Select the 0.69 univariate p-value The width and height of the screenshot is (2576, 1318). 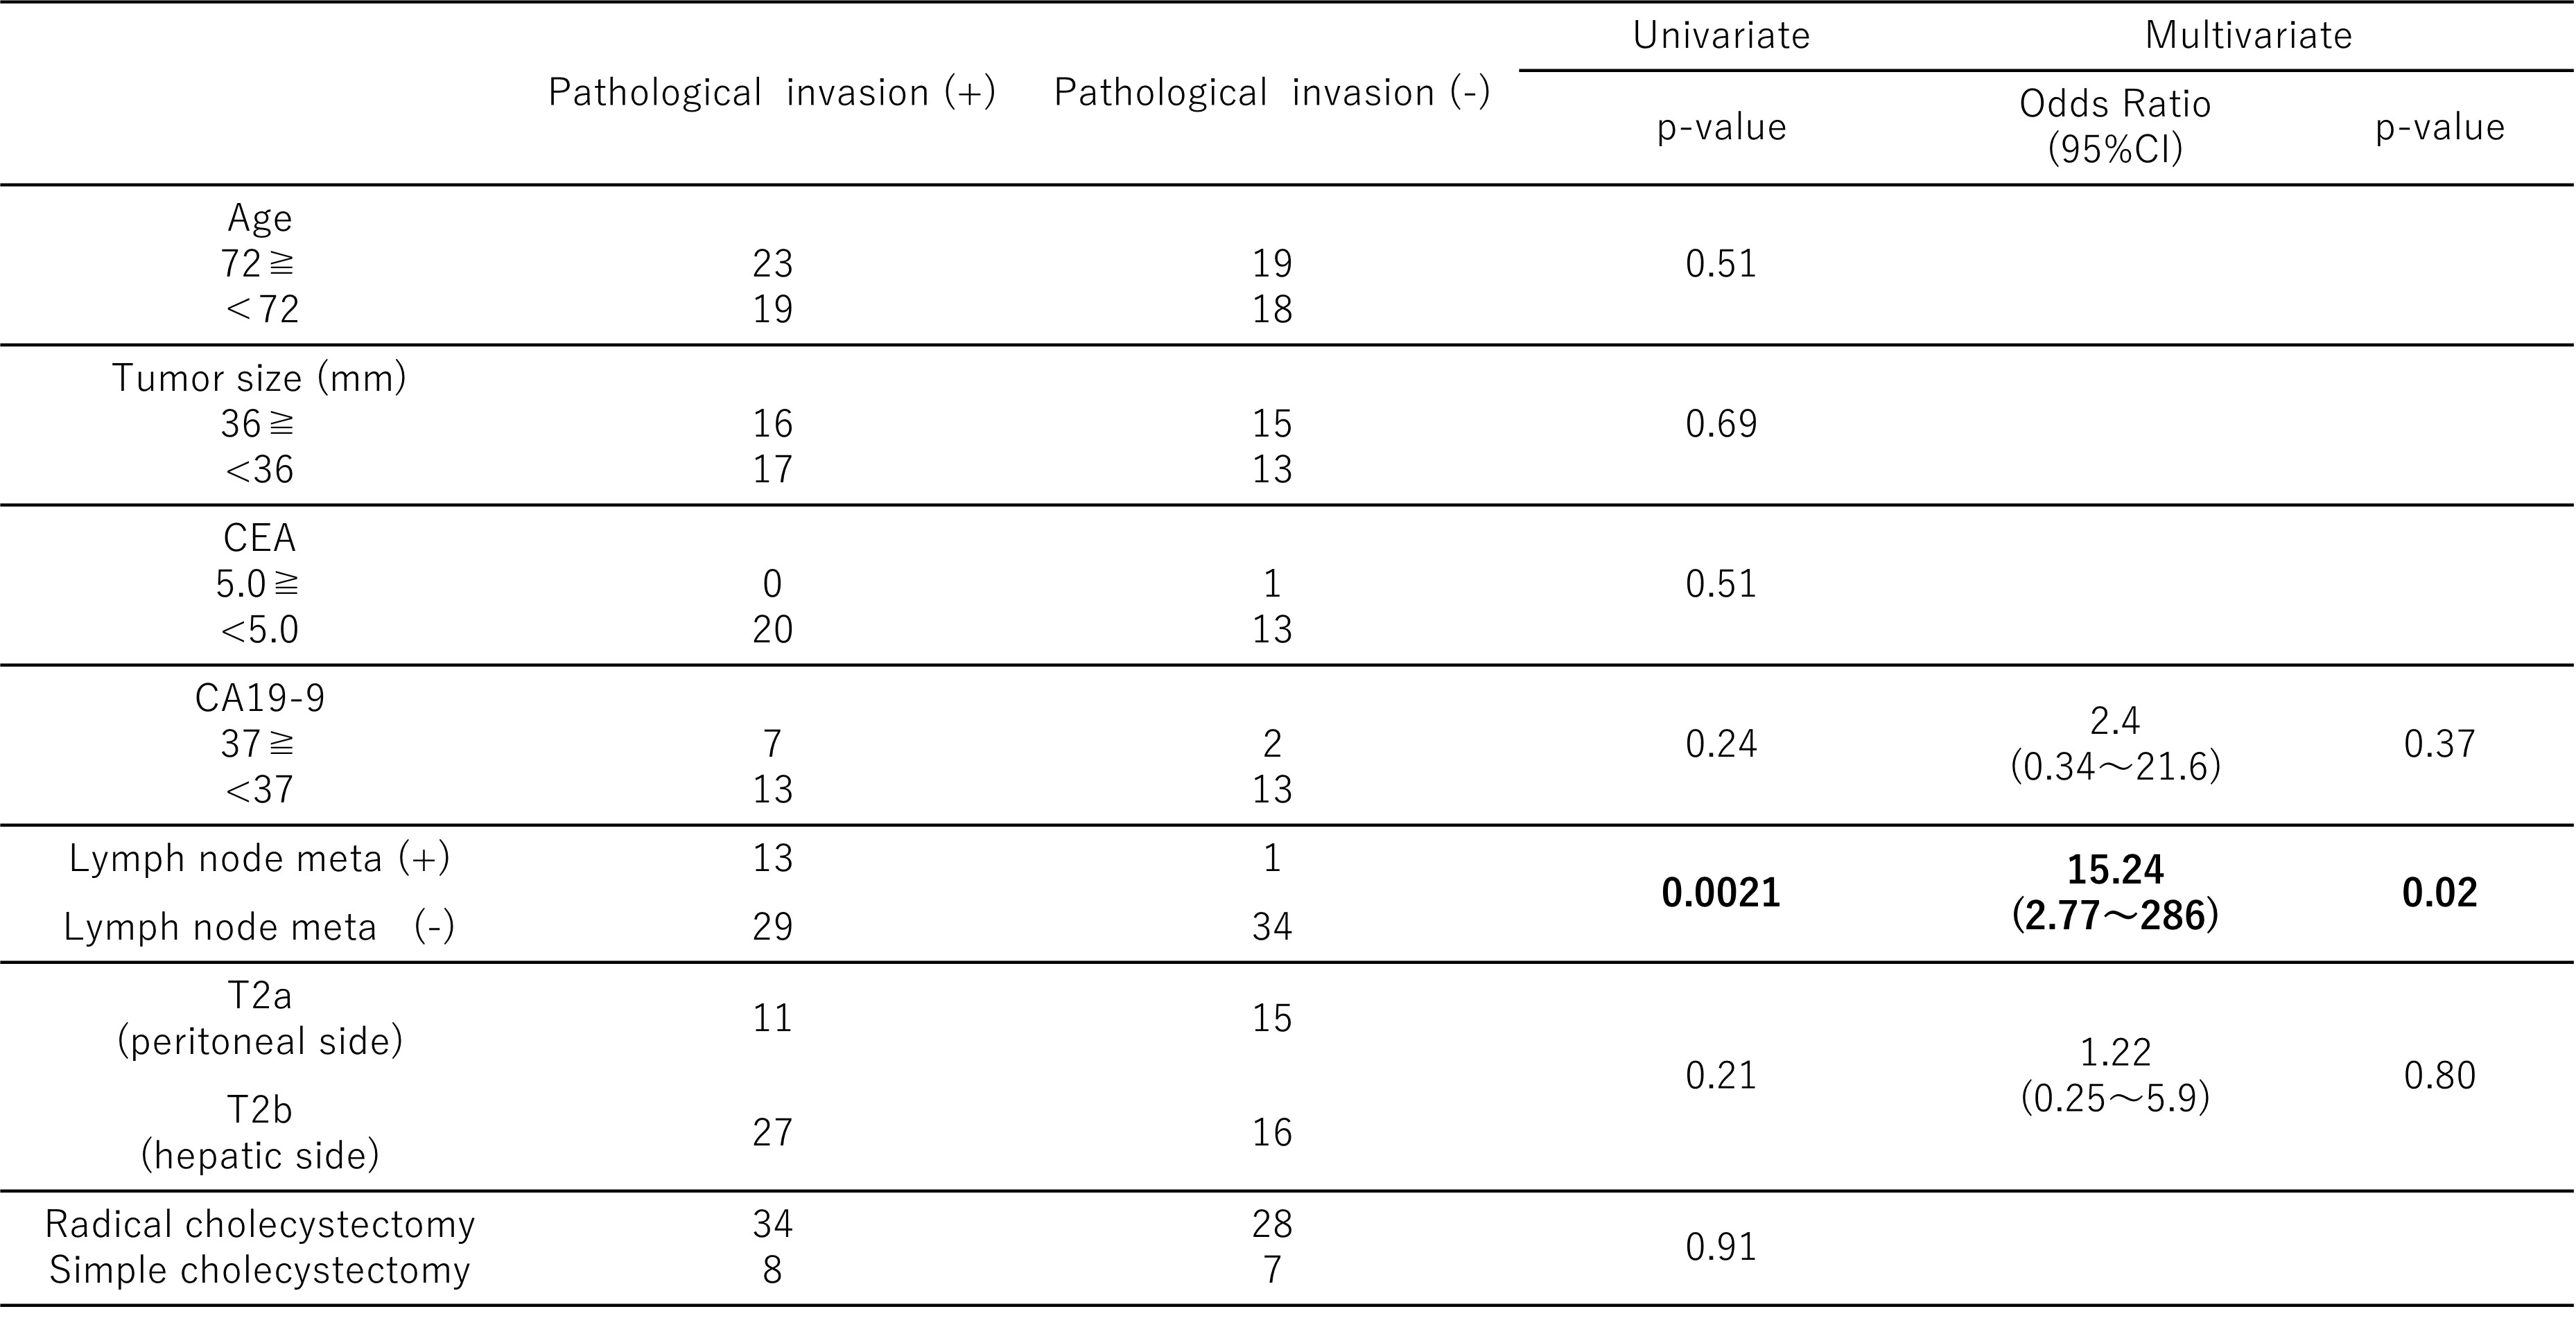[x=1720, y=423]
